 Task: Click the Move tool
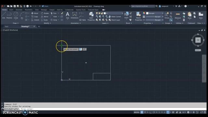click(x=35, y=13)
